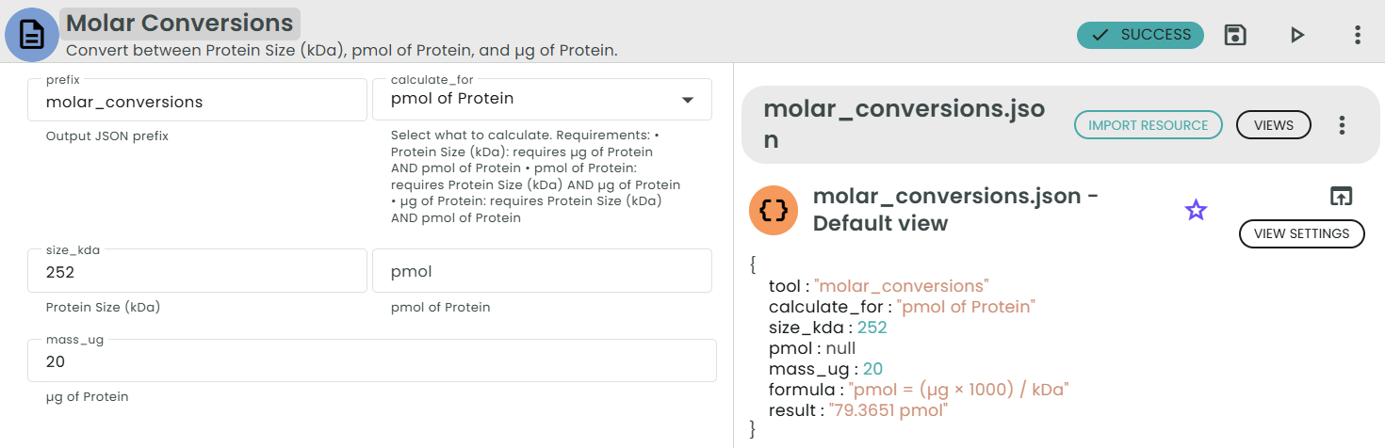Select the "pmol of Protein" combo box value
The width and height of the screenshot is (1385, 448).
[x=528, y=99]
